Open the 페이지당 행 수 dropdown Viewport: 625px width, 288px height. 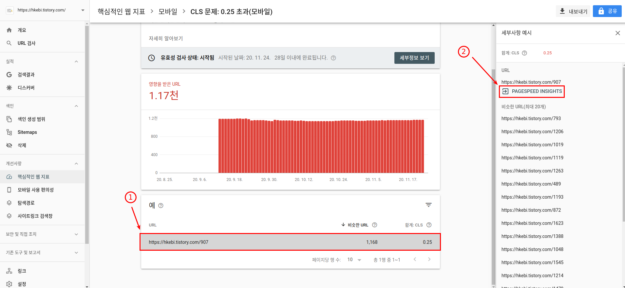pyautogui.click(x=354, y=260)
